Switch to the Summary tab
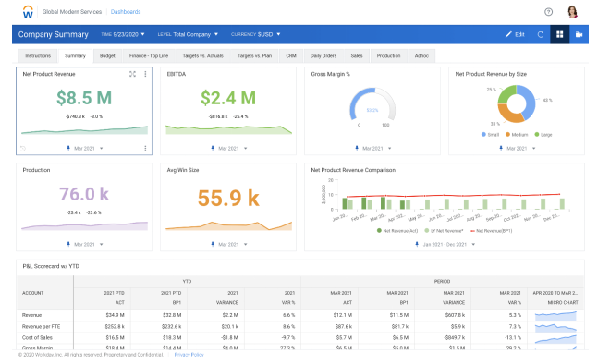Screen dimensions: 598x363 (75, 56)
